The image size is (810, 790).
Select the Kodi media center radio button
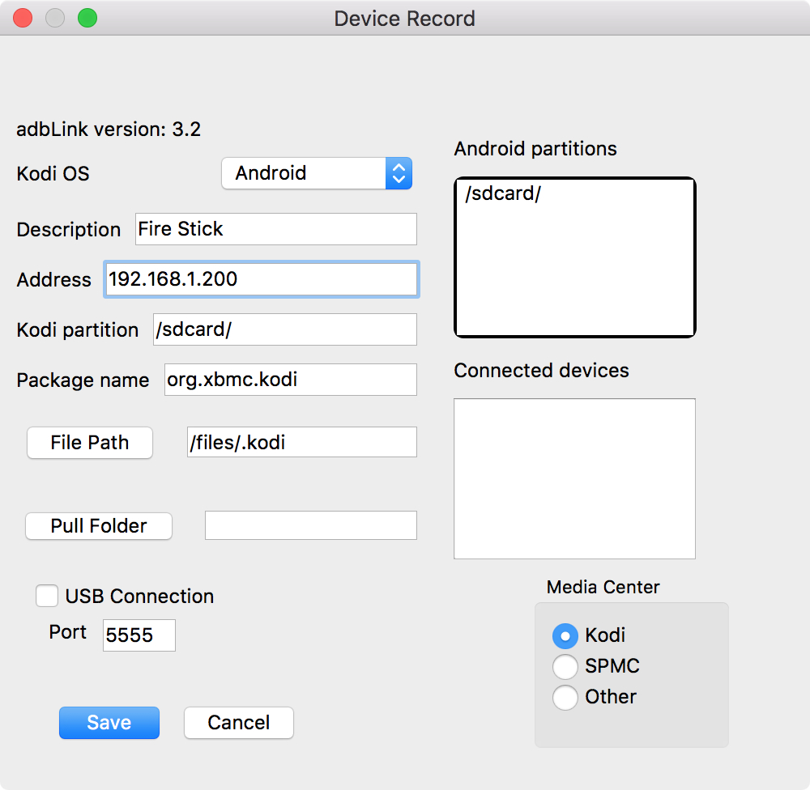pyautogui.click(x=565, y=635)
